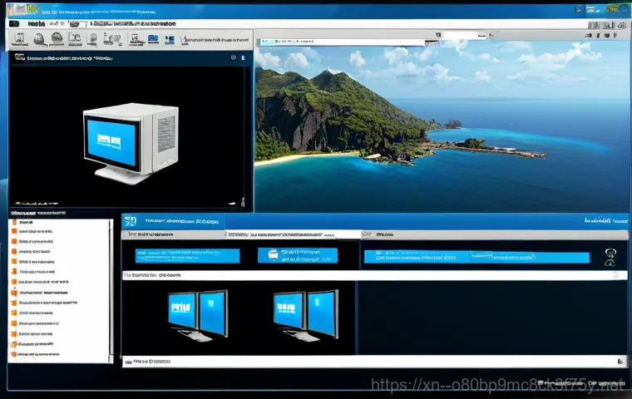Viewport: 632px width, 399px height.
Task: Click the green icon in the title bar
Action: (612, 8)
